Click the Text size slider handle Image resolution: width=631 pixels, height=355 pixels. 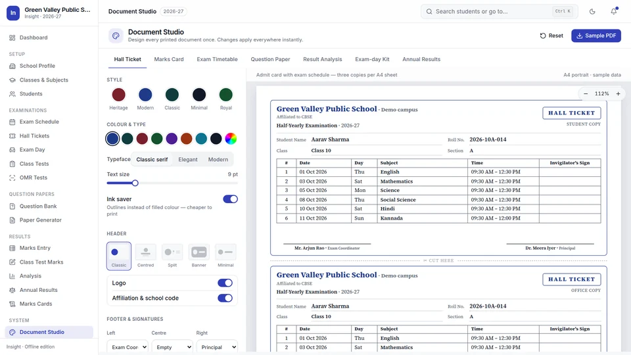[x=135, y=183]
